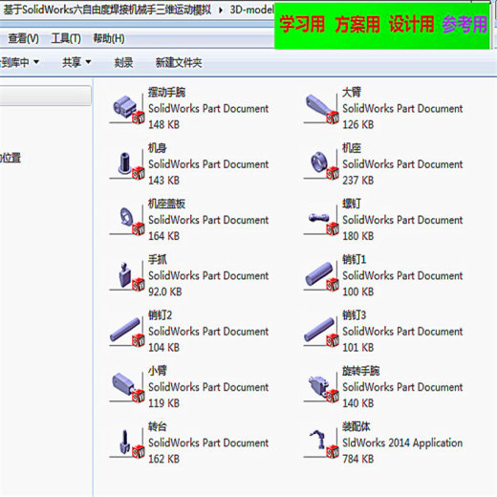Image resolution: width=497 pixels, height=497 pixels.
Task: Select the 销钉2 part file icon
Action: point(127,332)
